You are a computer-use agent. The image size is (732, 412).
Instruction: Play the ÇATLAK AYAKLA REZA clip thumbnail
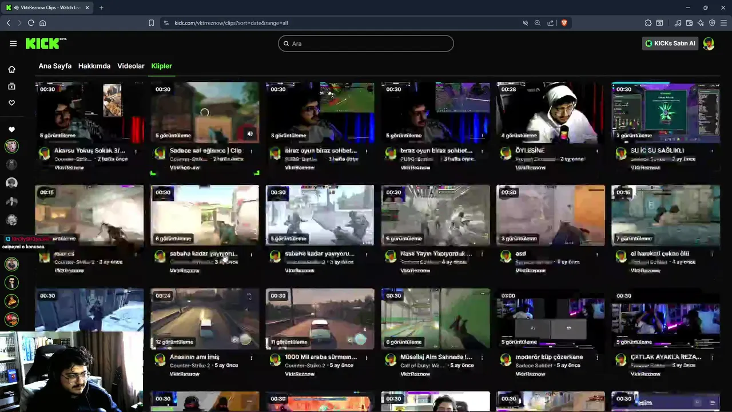coord(666,319)
